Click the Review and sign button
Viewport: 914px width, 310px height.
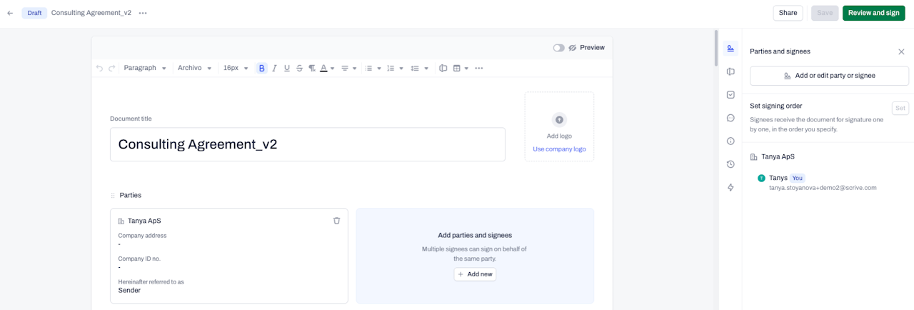[x=873, y=13]
